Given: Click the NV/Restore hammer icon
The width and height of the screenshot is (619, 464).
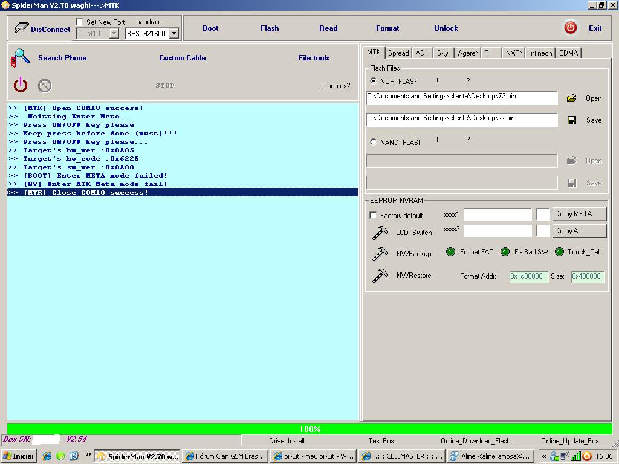Looking at the screenshot, I should pos(380,275).
